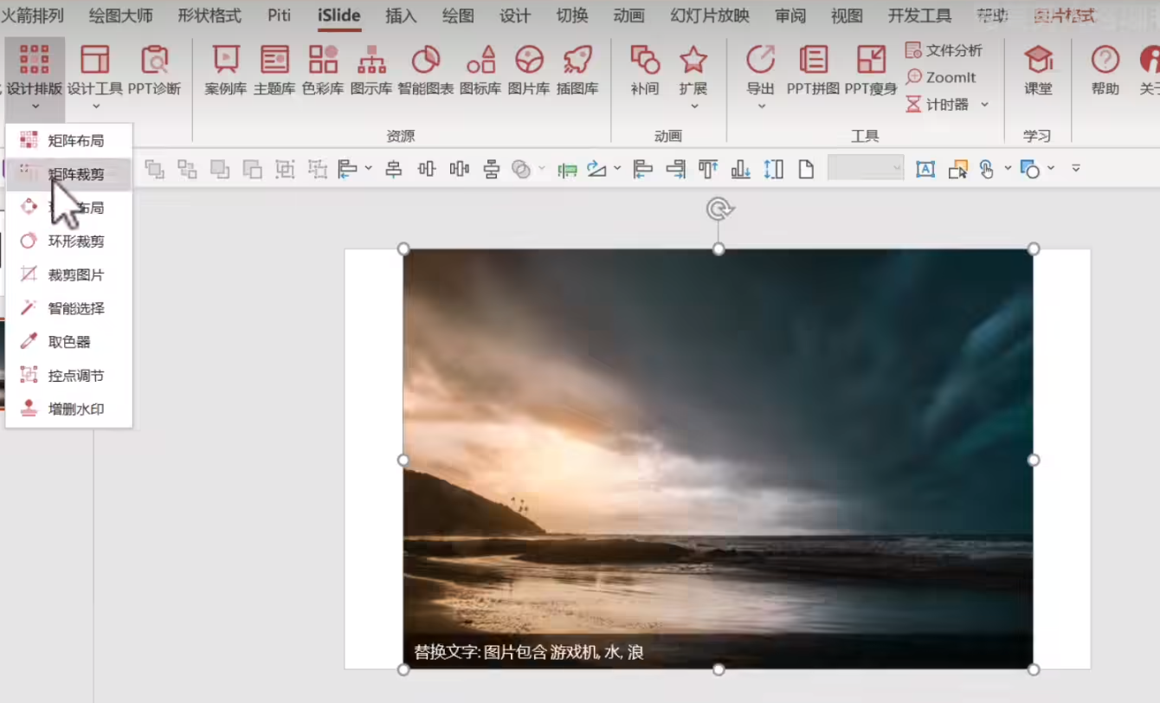This screenshot has height=703, width=1160.
Task: Click the text box icon in quick toolbar
Action: pyautogui.click(x=925, y=170)
